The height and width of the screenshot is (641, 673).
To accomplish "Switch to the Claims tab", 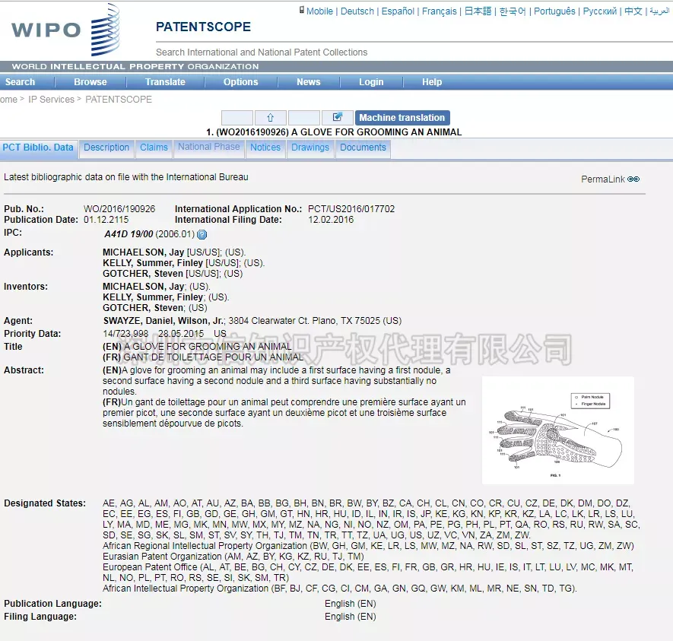I will click(x=154, y=148).
